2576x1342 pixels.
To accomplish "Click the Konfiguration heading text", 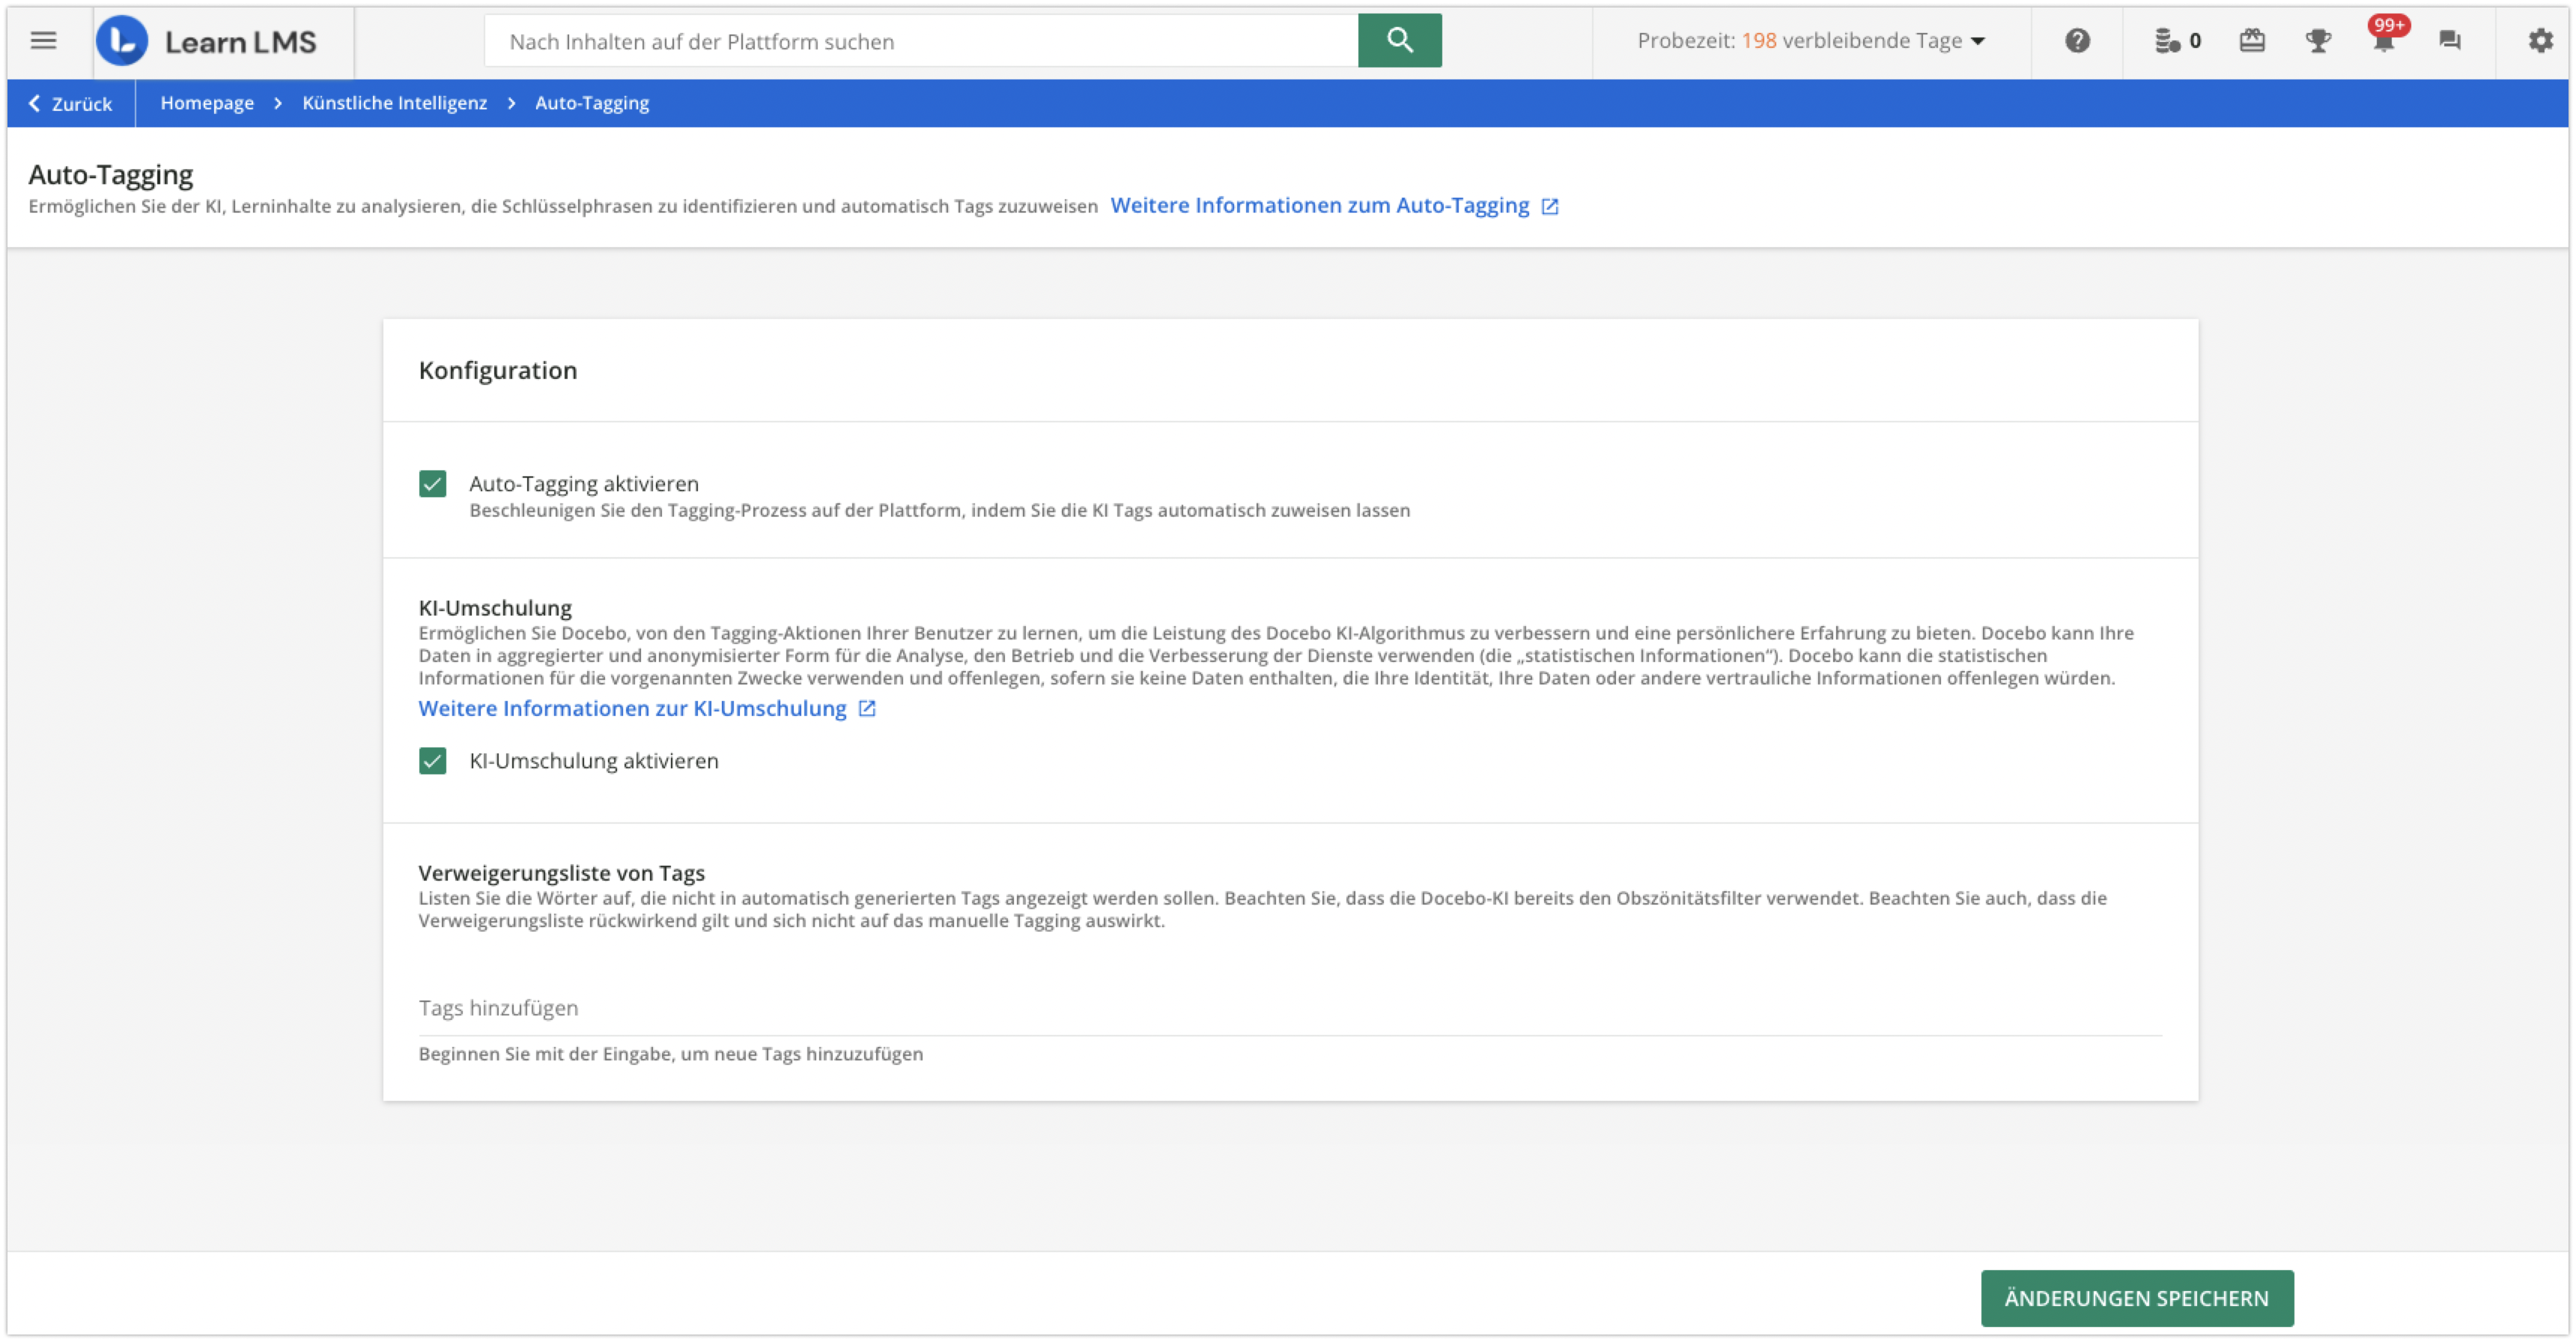I will pyautogui.click(x=497, y=371).
